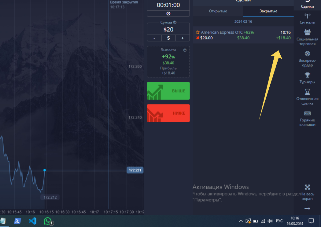This screenshot has height=227, width=321.
Task: Switch to the Открытые trades tab
Action: 218,11
